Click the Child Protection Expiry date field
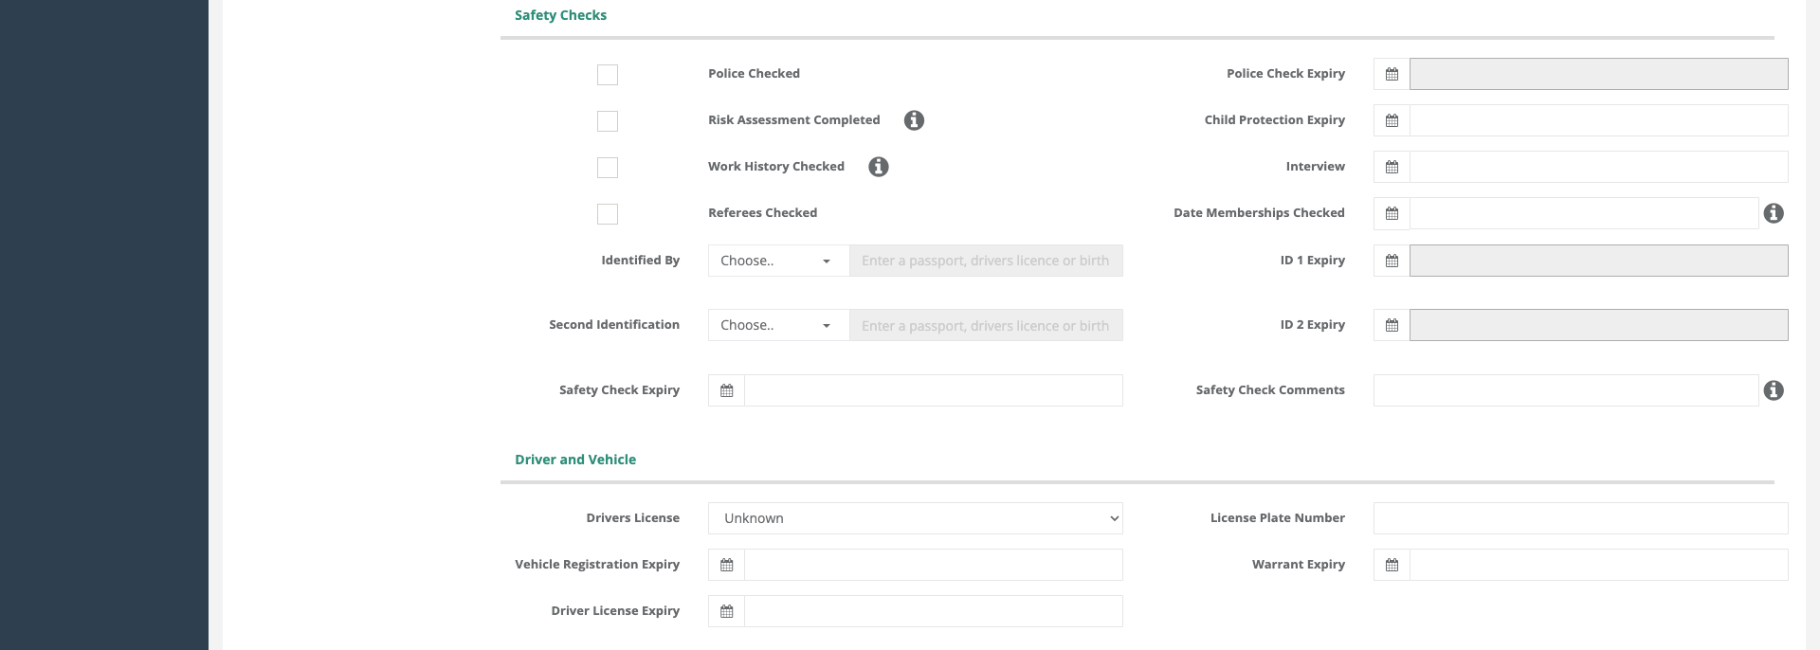 coord(1598,120)
